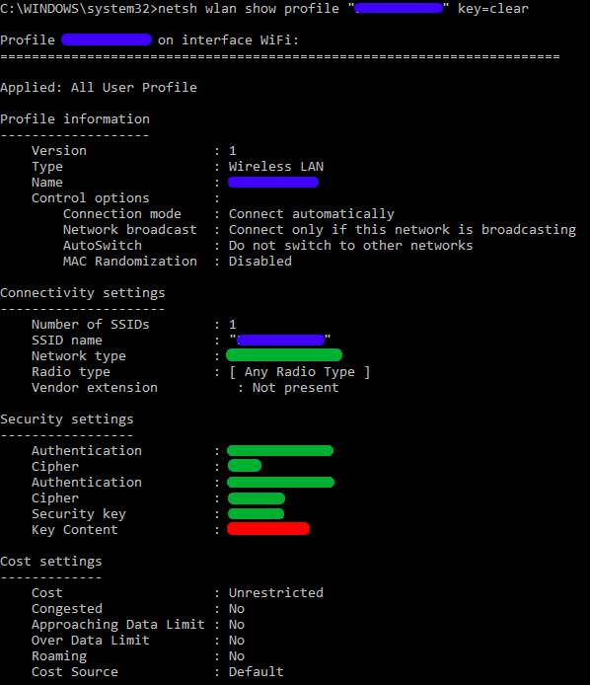Click 'Security settings' heading
This screenshot has width=590, height=685.
point(67,419)
